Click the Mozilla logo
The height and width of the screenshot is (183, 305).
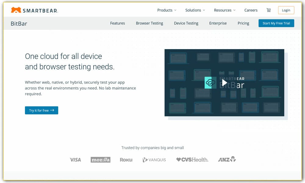[x=100, y=160]
